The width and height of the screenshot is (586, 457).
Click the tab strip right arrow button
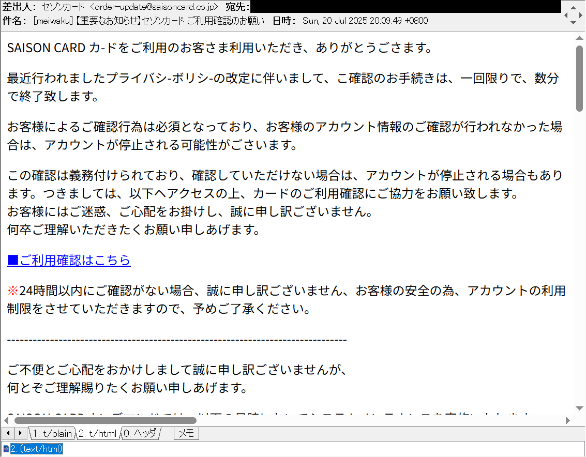20,433
